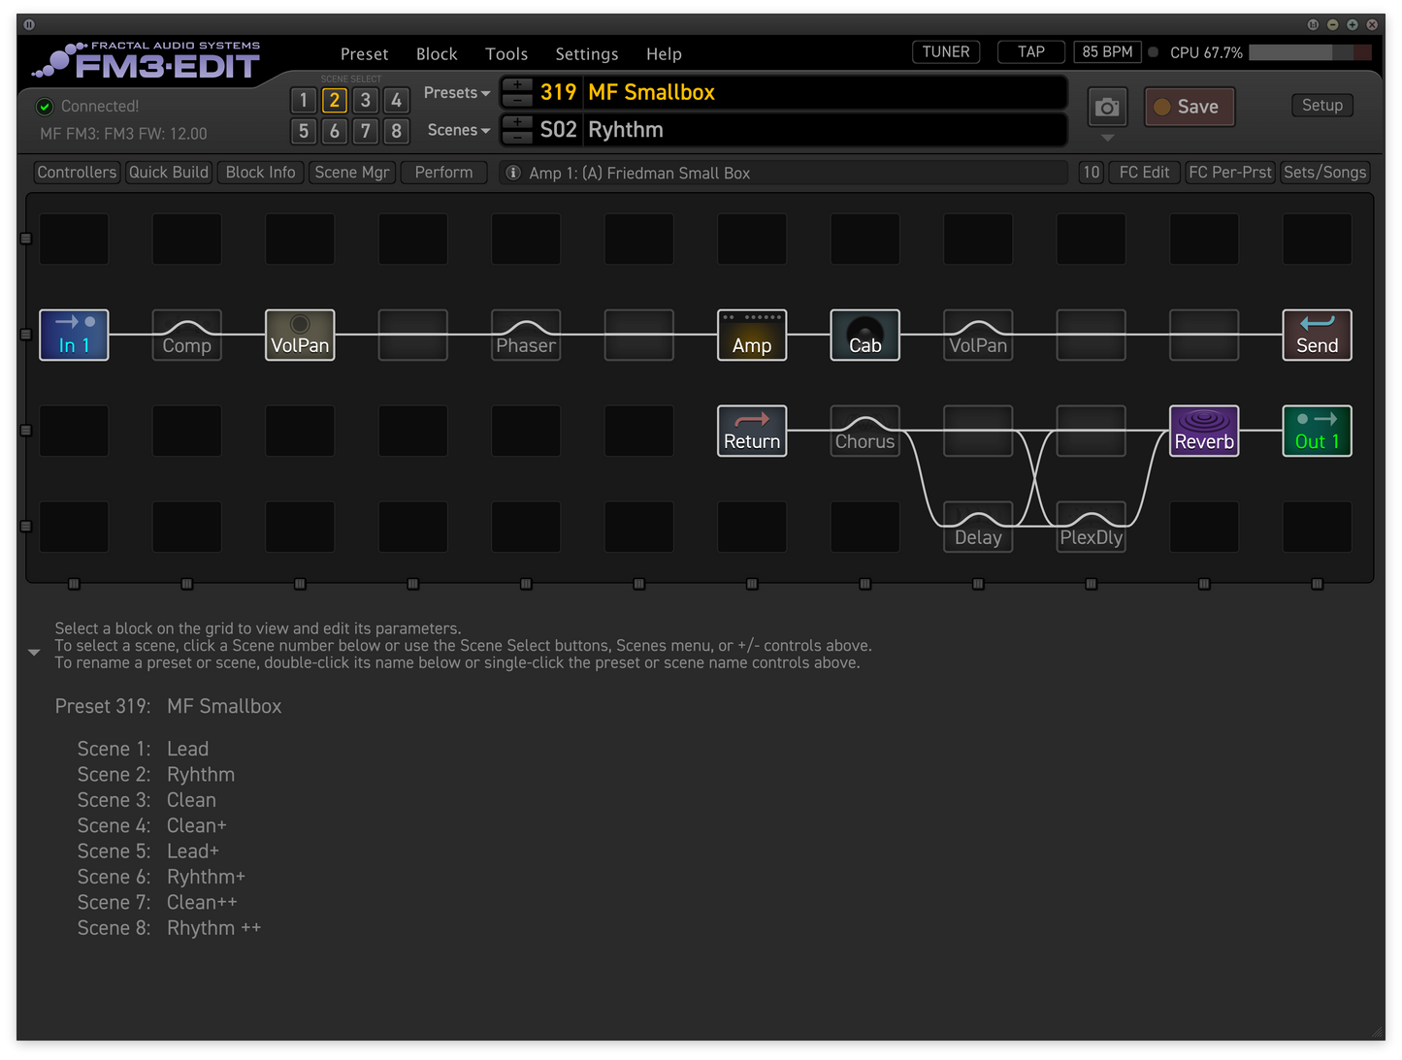Open Sets/Songs
The height and width of the screenshot is (1060, 1402).
coord(1324,173)
